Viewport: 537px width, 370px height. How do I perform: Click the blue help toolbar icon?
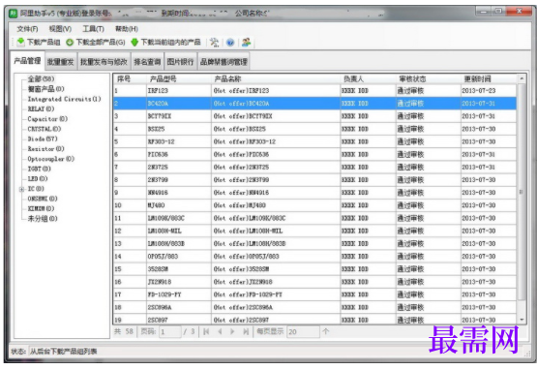(x=230, y=43)
